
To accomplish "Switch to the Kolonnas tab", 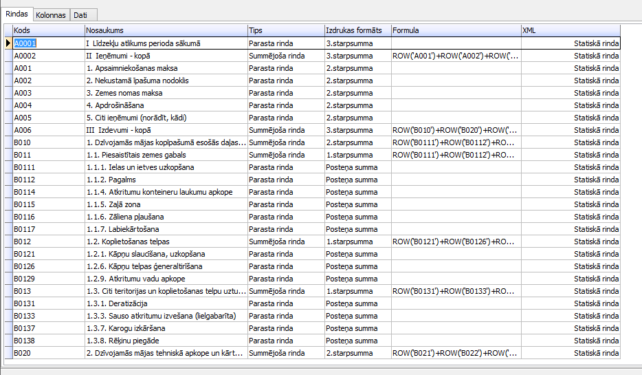I will tap(51, 14).
